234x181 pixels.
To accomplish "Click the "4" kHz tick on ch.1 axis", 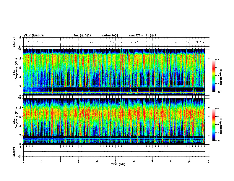I will pos(20,77).
